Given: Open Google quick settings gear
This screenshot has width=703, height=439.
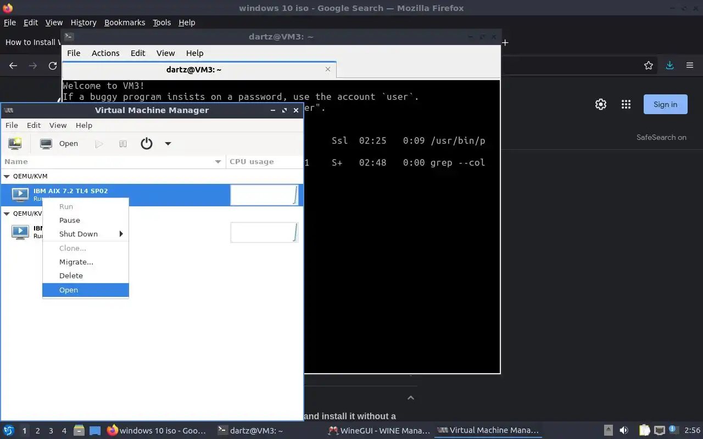Looking at the screenshot, I should pos(601,104).
